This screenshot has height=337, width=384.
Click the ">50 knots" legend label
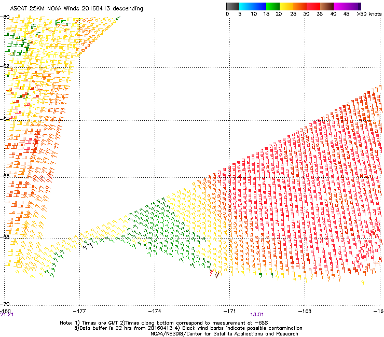[x=369, y=14]
